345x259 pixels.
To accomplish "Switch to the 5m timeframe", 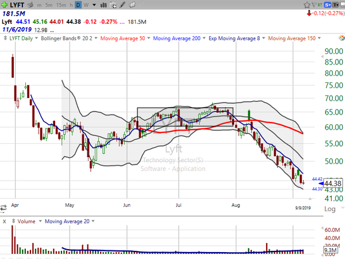I will (48, 4).
